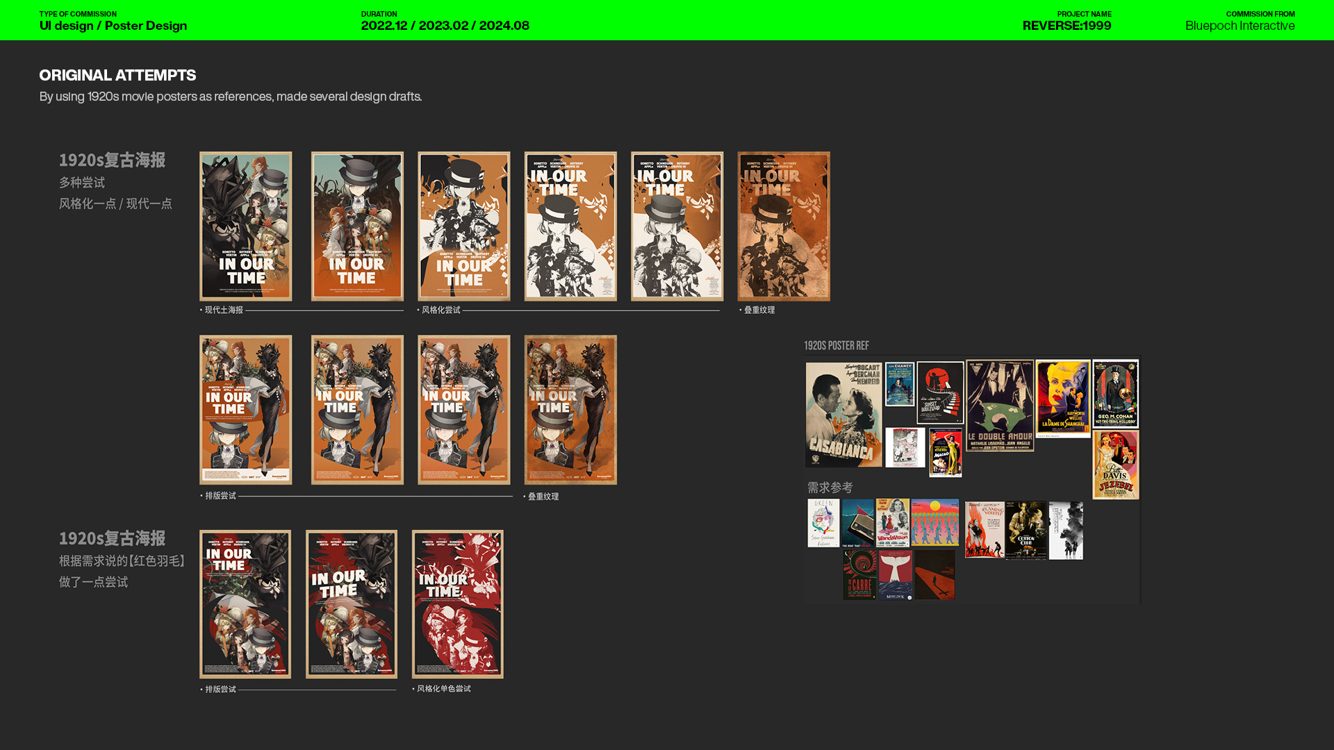The width and height of the screenshot is (1334, 750).
Task: Select the REVERSE:1999 project name
Action: click(1067, 26)
